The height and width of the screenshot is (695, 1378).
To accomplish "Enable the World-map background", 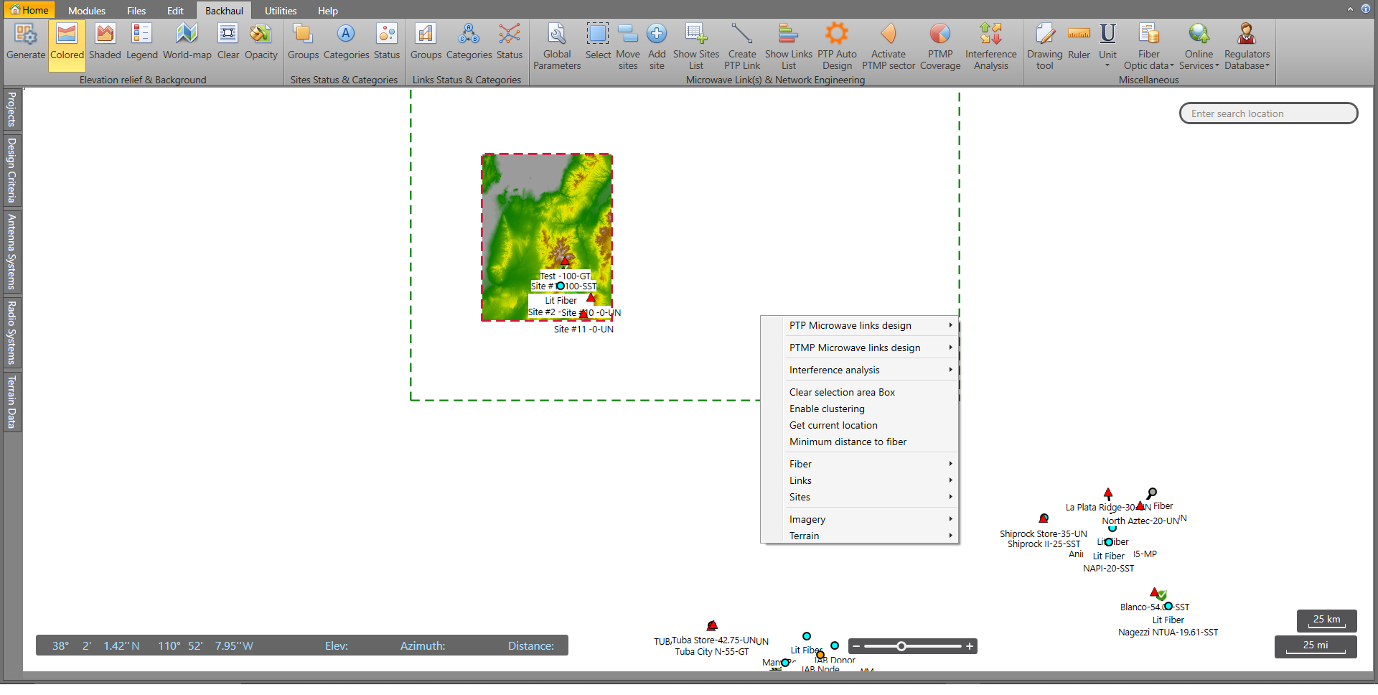I will point(186,45).
